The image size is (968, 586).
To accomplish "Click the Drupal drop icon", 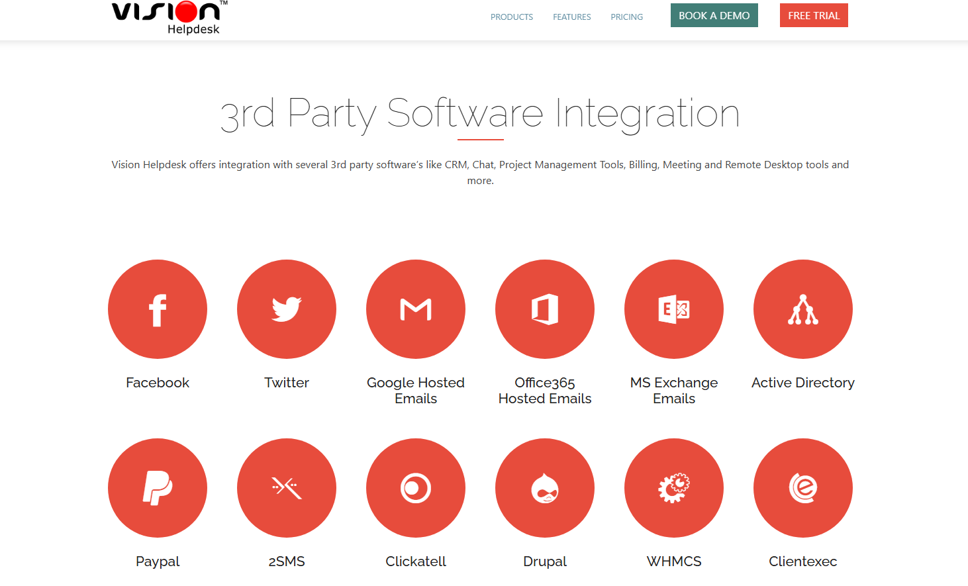I will pos(545,488).
